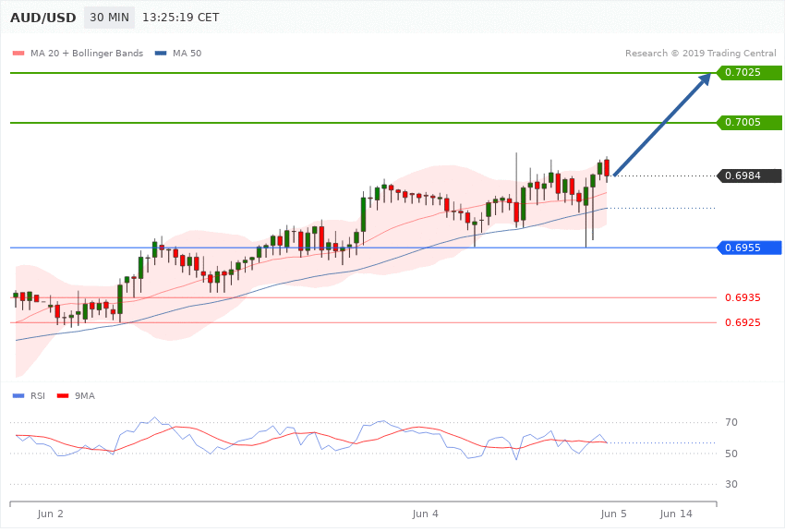
Task: Click the Jun 14 date axis label
Action: click(x=676, y=514)
